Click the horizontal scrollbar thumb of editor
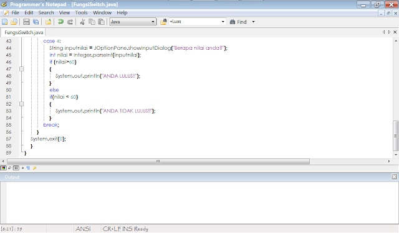Viewport: 399px width, 233px height. 158,162
